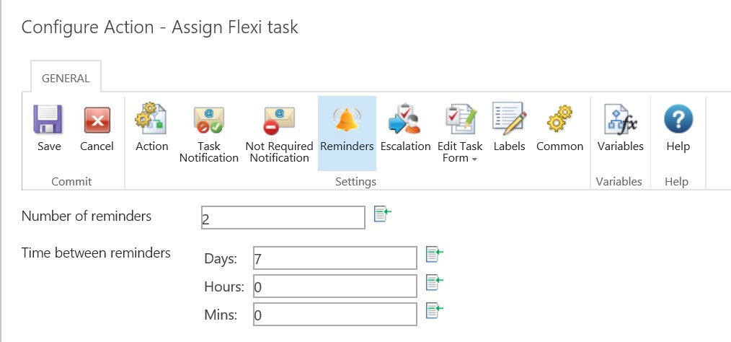Click the Number of reminders field
The height and width of the screenshot is (342, 731).
[283, 217]
